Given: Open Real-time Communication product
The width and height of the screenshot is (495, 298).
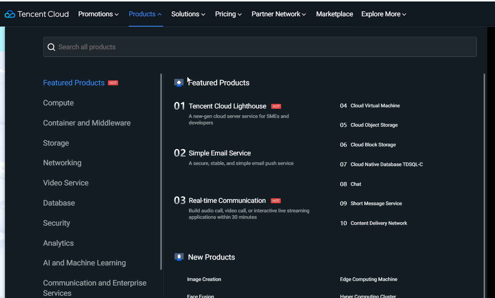Looking at the screenshot, I should [x=227, y=201].
